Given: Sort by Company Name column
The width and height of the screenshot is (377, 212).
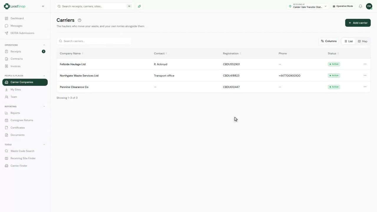Looking at the screenshot, I should [x=72, y=54].
